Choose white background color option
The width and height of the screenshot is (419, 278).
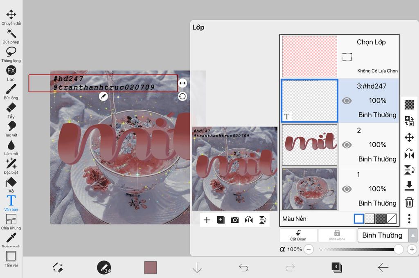point(358,219)
